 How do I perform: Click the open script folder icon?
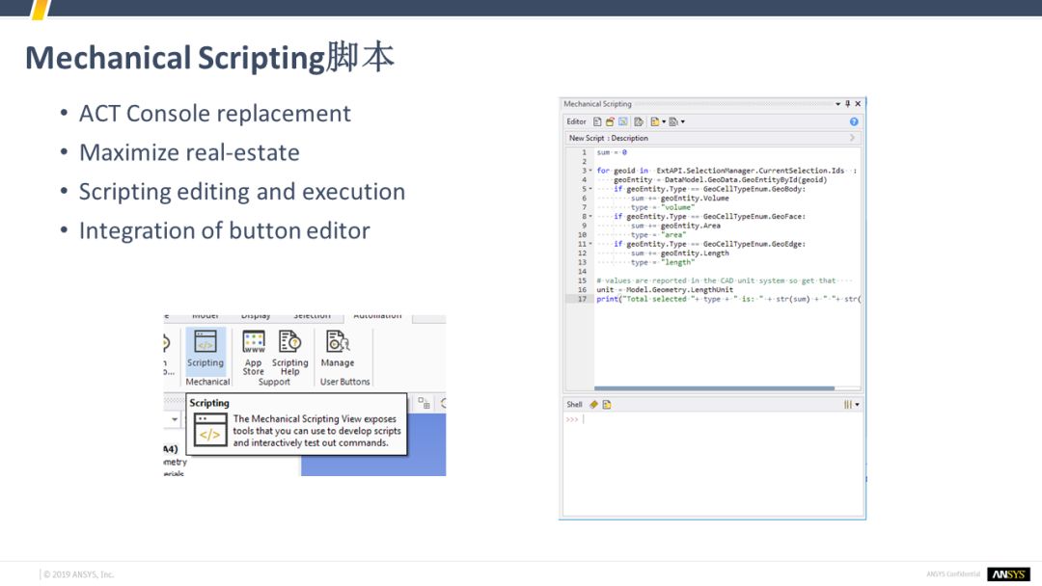(x=610, y=121)
